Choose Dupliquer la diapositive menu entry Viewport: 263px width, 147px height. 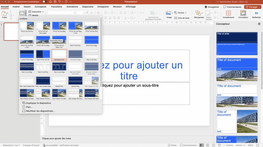38,103
